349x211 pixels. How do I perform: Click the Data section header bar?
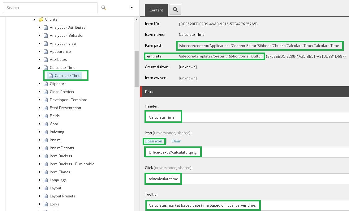tap(245, 92)
